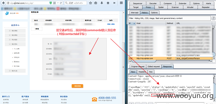
Task: Open the system messages envelope icon
Action: 7,13
